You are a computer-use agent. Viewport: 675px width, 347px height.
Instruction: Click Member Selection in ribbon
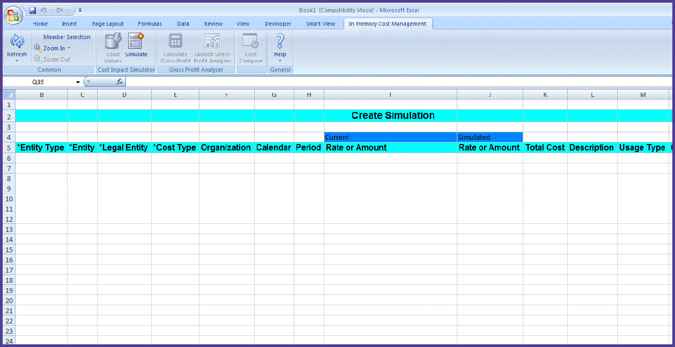coord(67,37)
